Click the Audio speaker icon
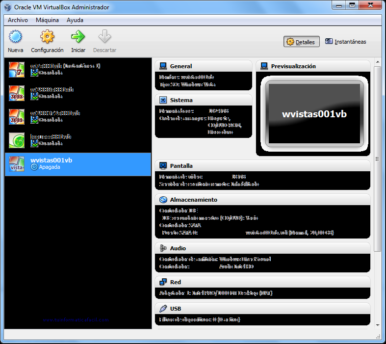 pyautogui.click(x=163, y=248)
